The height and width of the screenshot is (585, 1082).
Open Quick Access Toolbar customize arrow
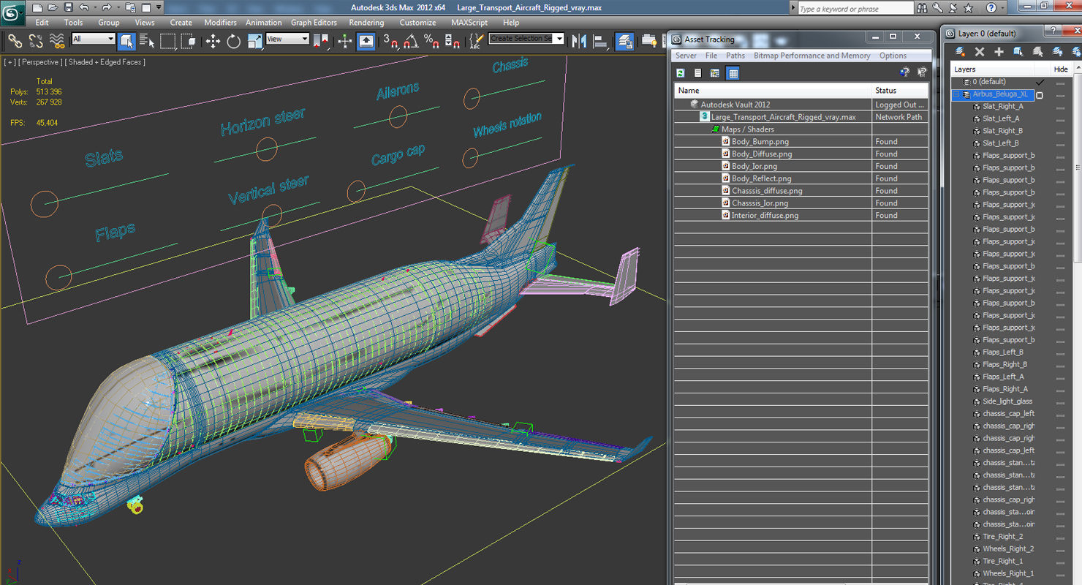tap(159, 7)
